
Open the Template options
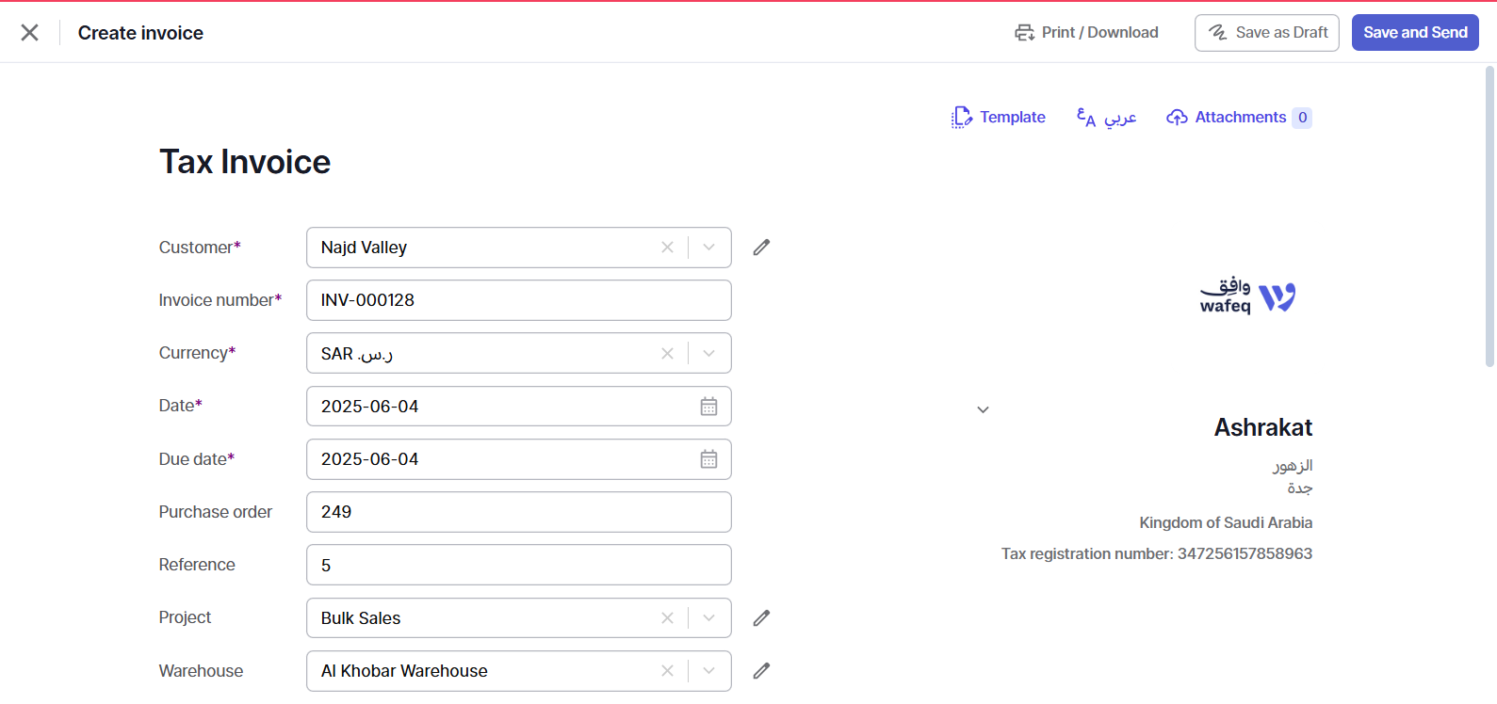[x=999, y=118]
